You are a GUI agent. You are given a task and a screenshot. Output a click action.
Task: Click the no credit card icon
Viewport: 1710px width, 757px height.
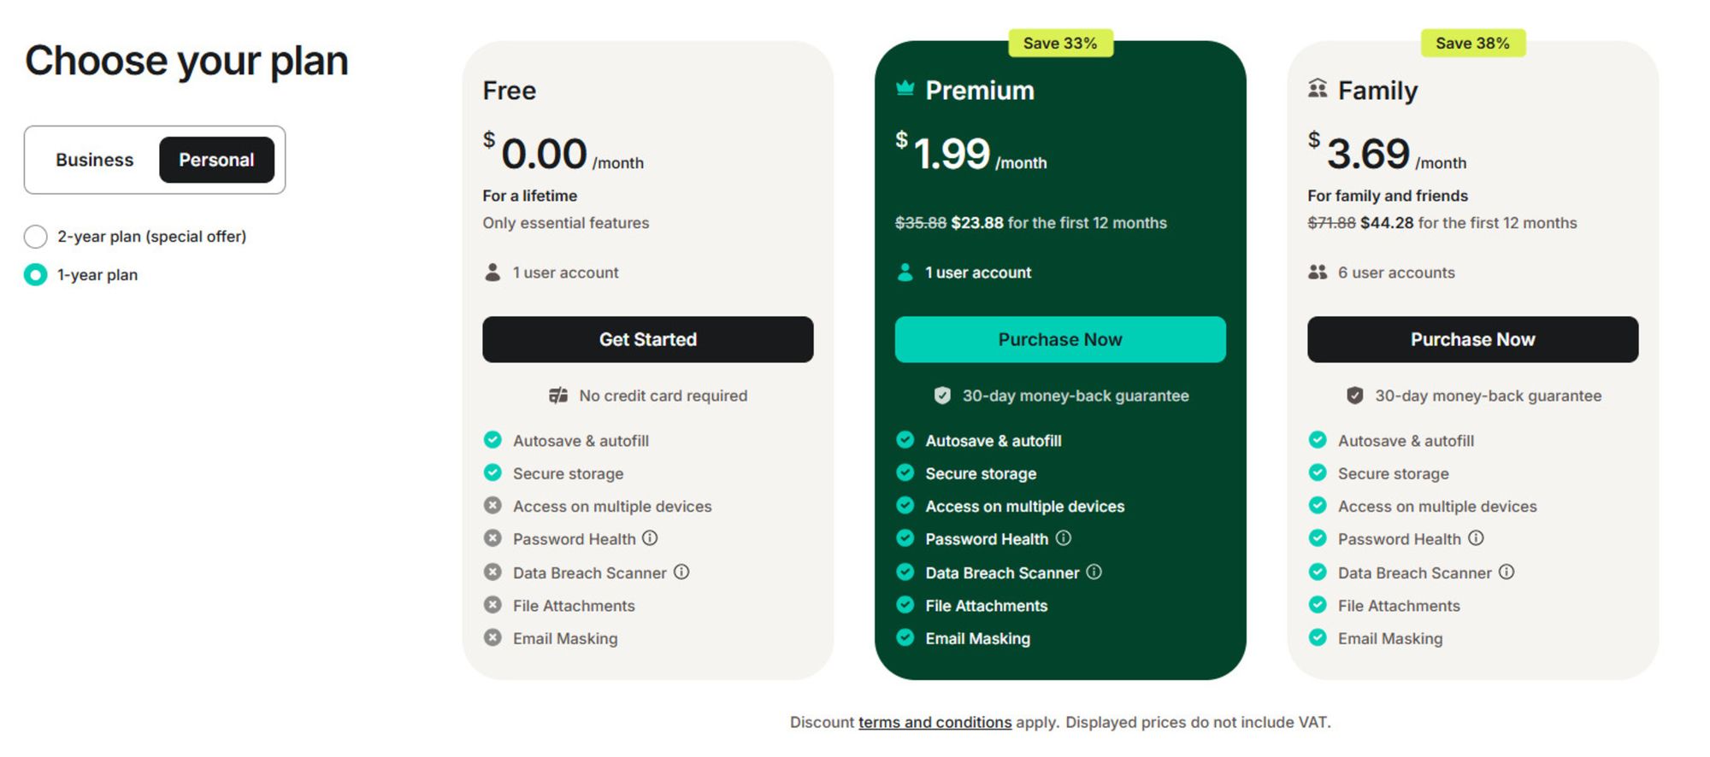pyautogui.click(x=558, y=396)
